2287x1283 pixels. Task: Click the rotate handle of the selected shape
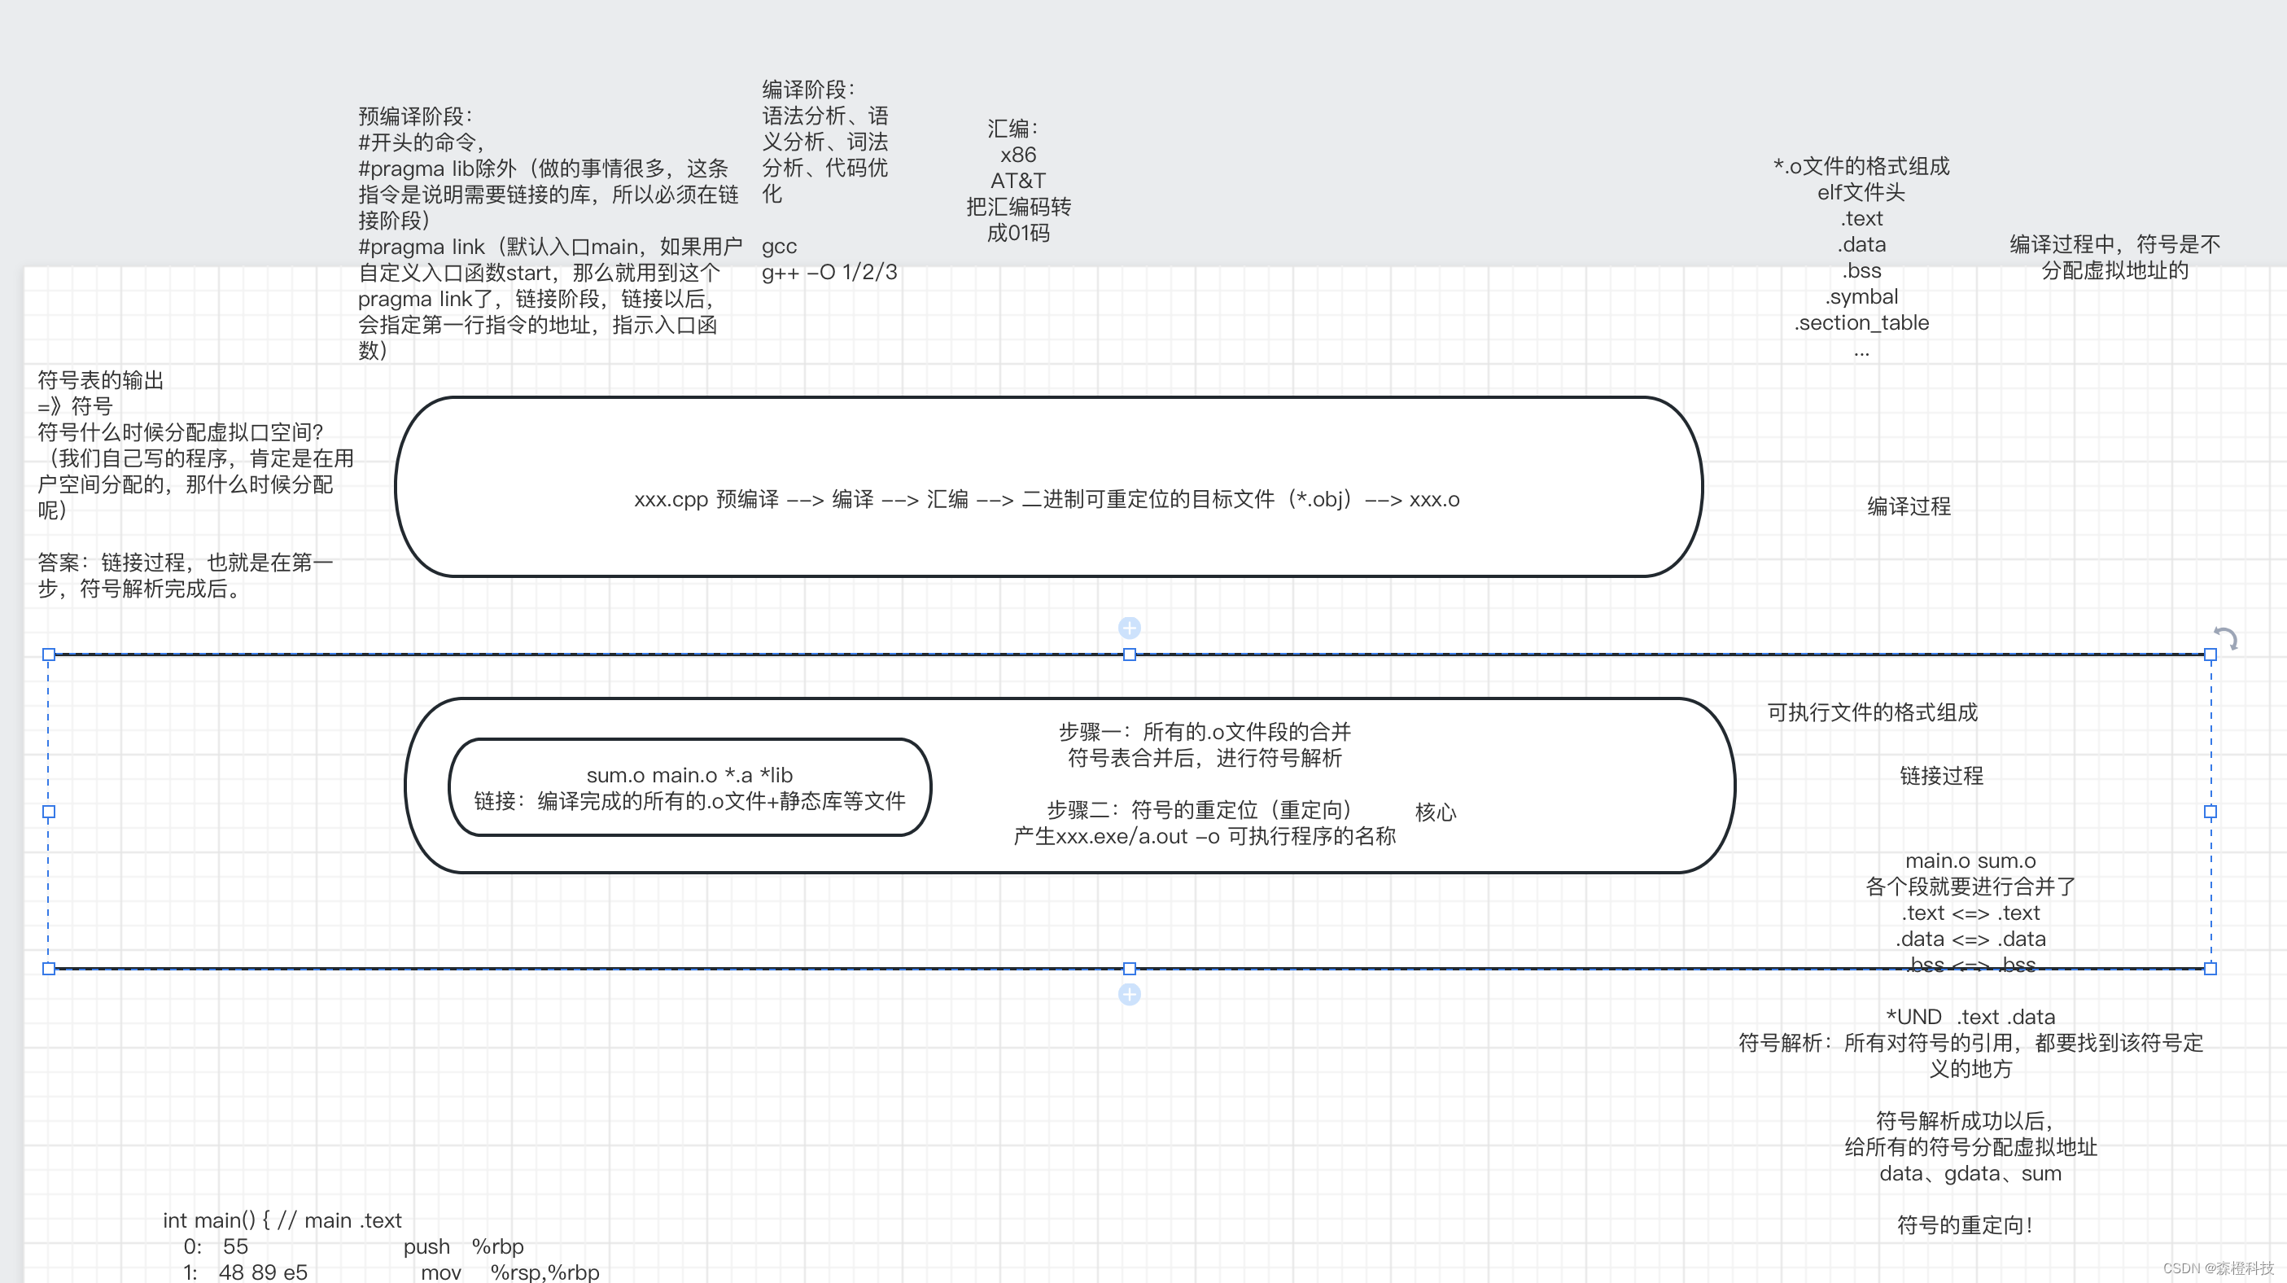pos(2226,637)
